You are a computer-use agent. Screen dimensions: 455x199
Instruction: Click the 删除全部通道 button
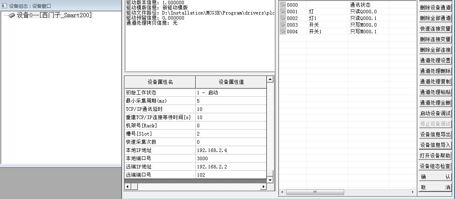(435, 18)
